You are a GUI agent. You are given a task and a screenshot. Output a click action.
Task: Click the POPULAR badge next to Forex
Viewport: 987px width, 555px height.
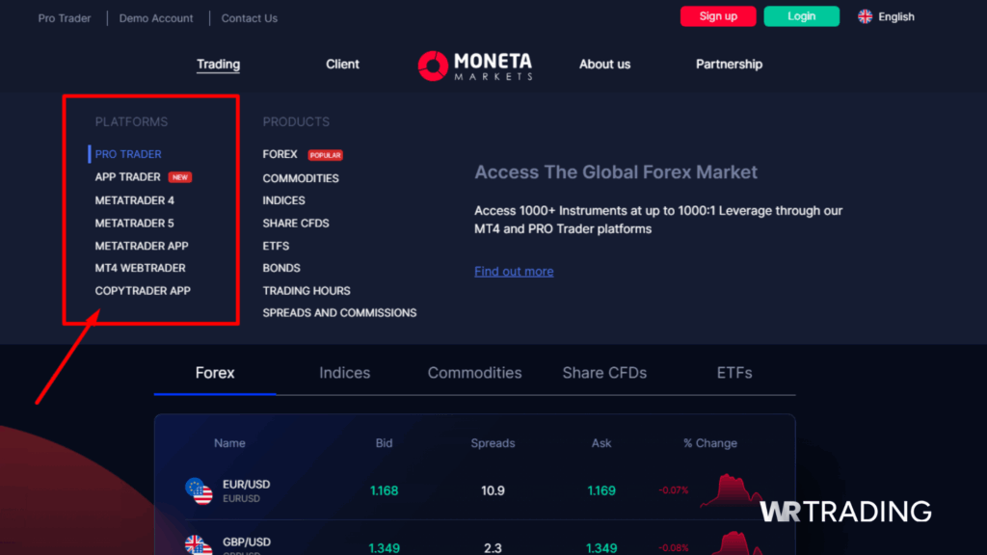pos(325,154)
